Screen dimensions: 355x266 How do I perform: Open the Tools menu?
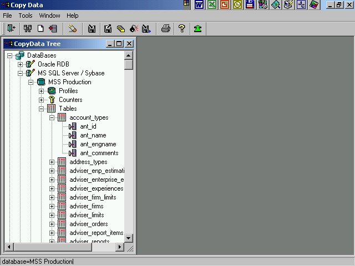tap(26, 16)
